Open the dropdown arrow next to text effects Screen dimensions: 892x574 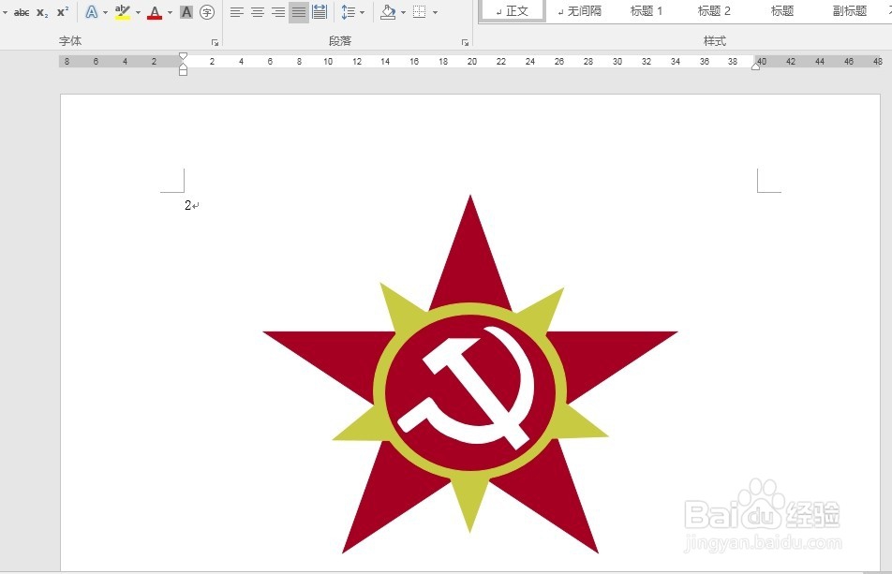pos(105,12)
